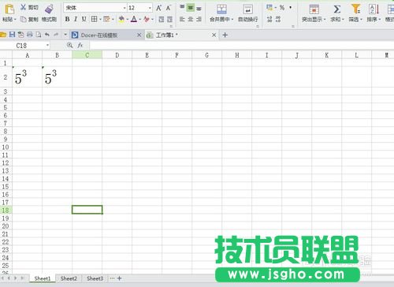Screen dimensions: 394x287
Task: Click the Filter (筛选) funnel icon
Action: coord(355,9)
